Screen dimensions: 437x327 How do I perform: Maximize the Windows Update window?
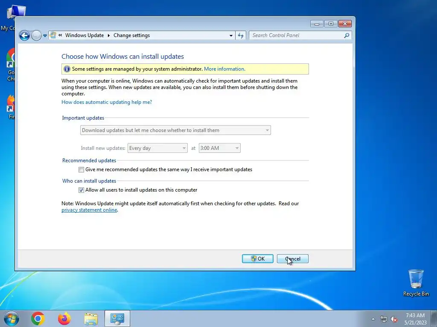coord(331,24)
